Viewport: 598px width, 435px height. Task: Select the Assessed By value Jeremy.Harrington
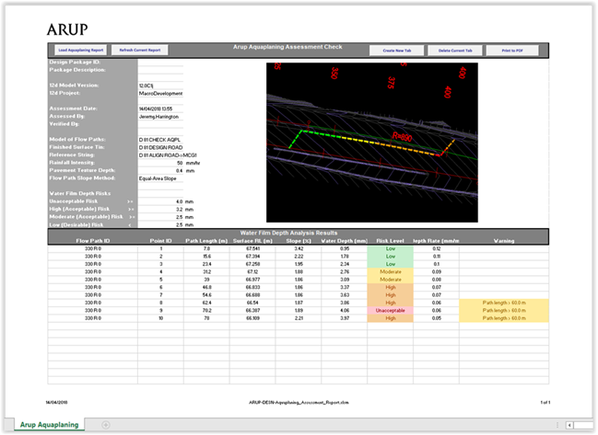(160, 117)
